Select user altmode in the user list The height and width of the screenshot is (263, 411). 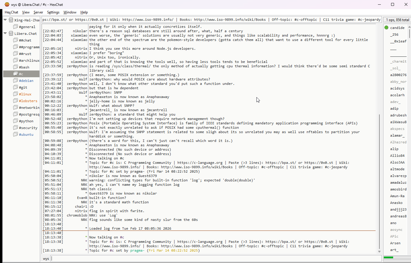(397, 169)
